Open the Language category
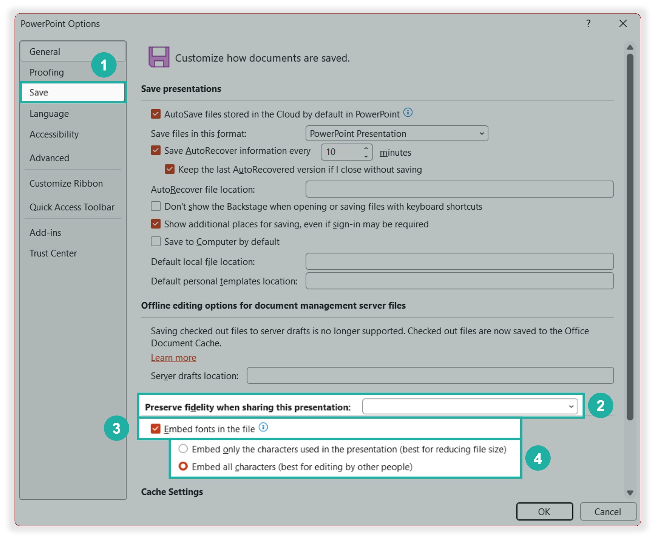The width and height of the screenshot is (655, 539). [x=73, y=114]
